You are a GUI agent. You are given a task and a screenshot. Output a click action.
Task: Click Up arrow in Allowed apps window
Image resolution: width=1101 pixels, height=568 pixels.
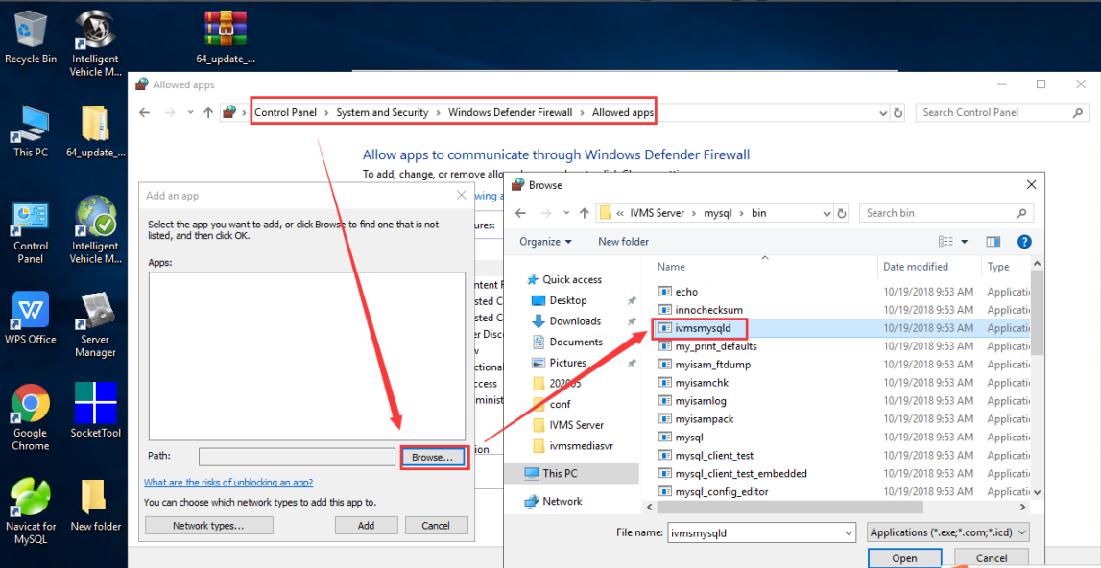click(208, 112)
